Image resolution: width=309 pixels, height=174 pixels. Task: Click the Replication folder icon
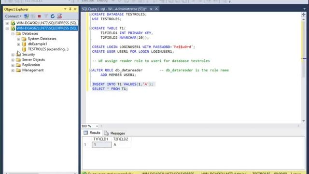18,65
